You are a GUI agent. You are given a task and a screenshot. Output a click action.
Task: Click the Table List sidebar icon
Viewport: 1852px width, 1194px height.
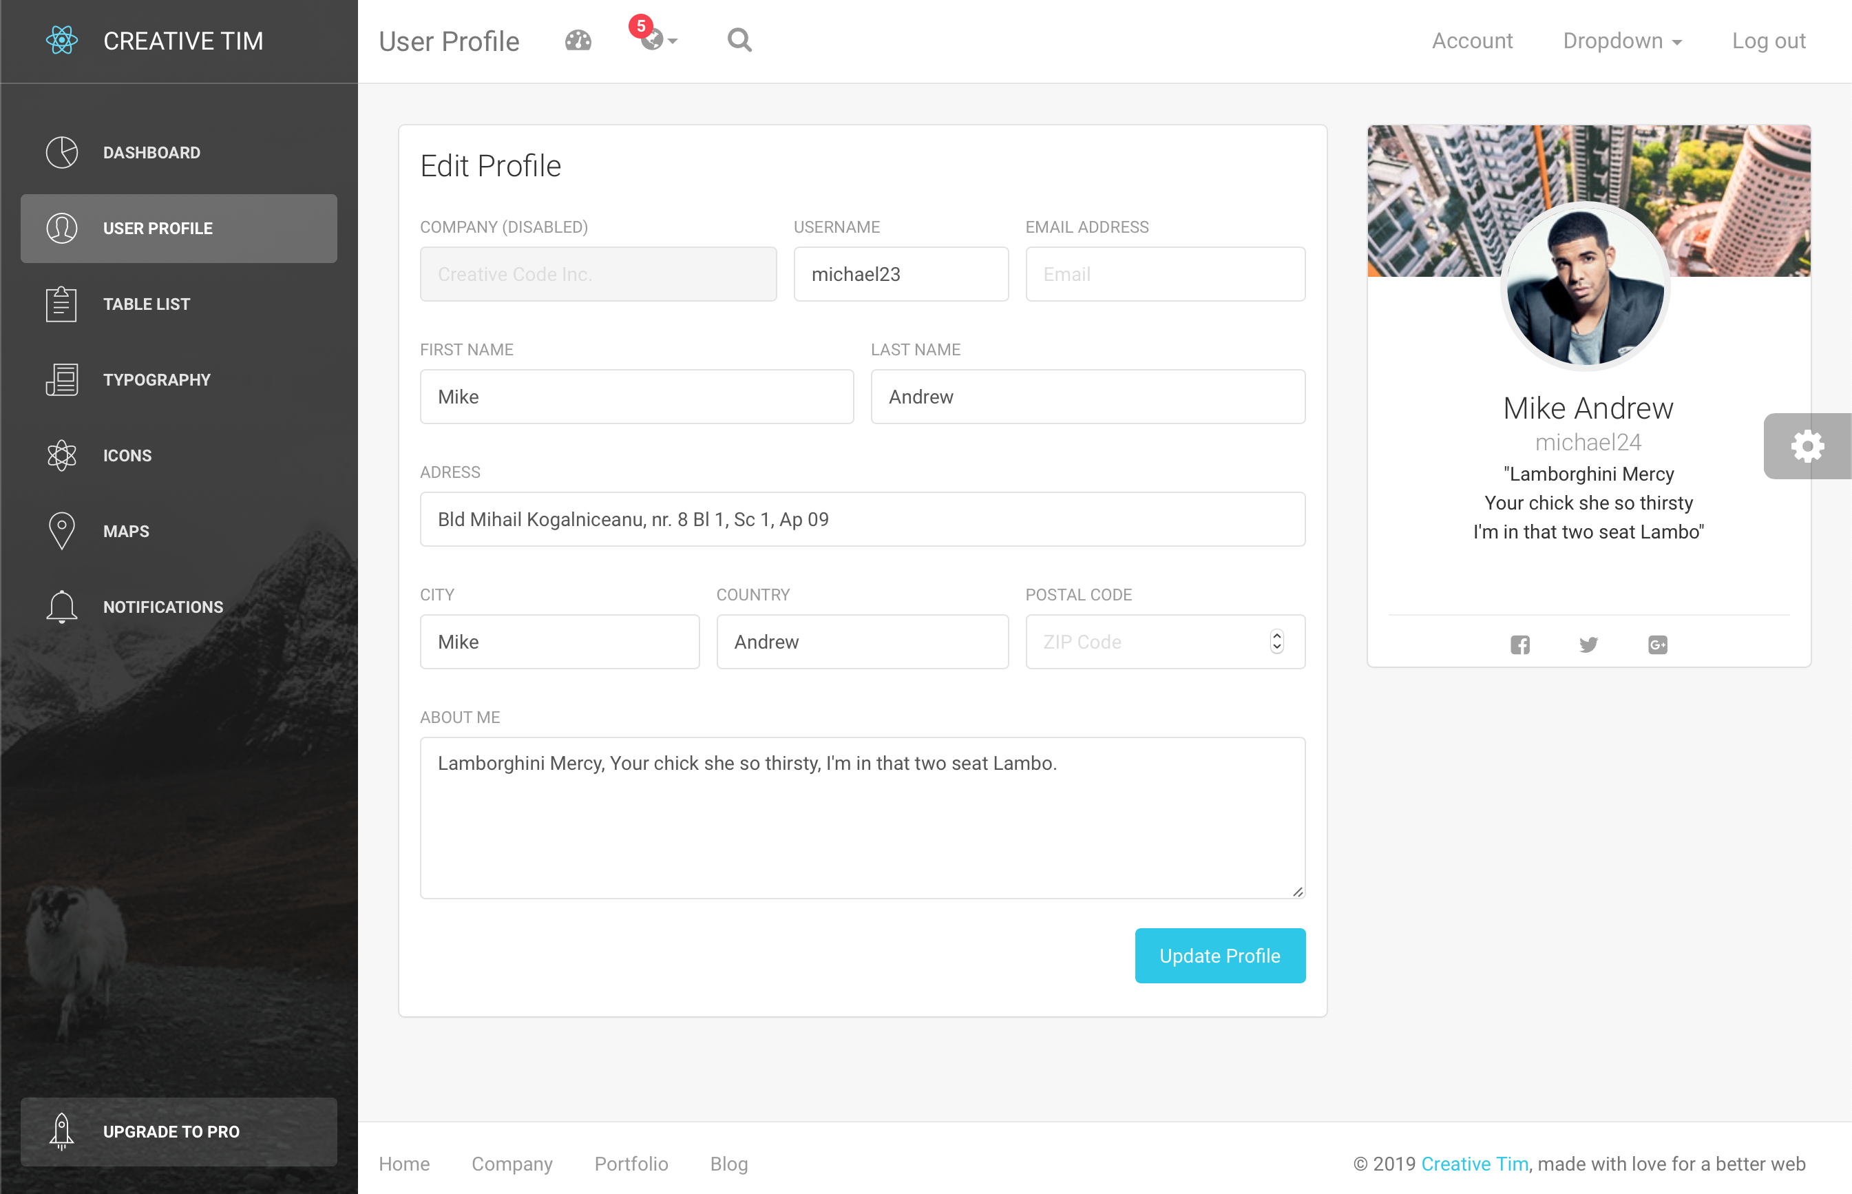(x=61, y=304)
